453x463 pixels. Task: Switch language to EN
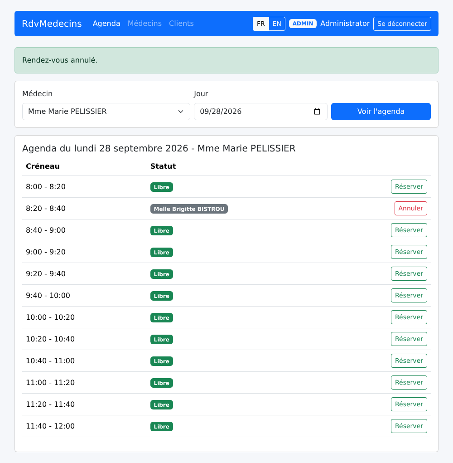[x=277, y=24]
